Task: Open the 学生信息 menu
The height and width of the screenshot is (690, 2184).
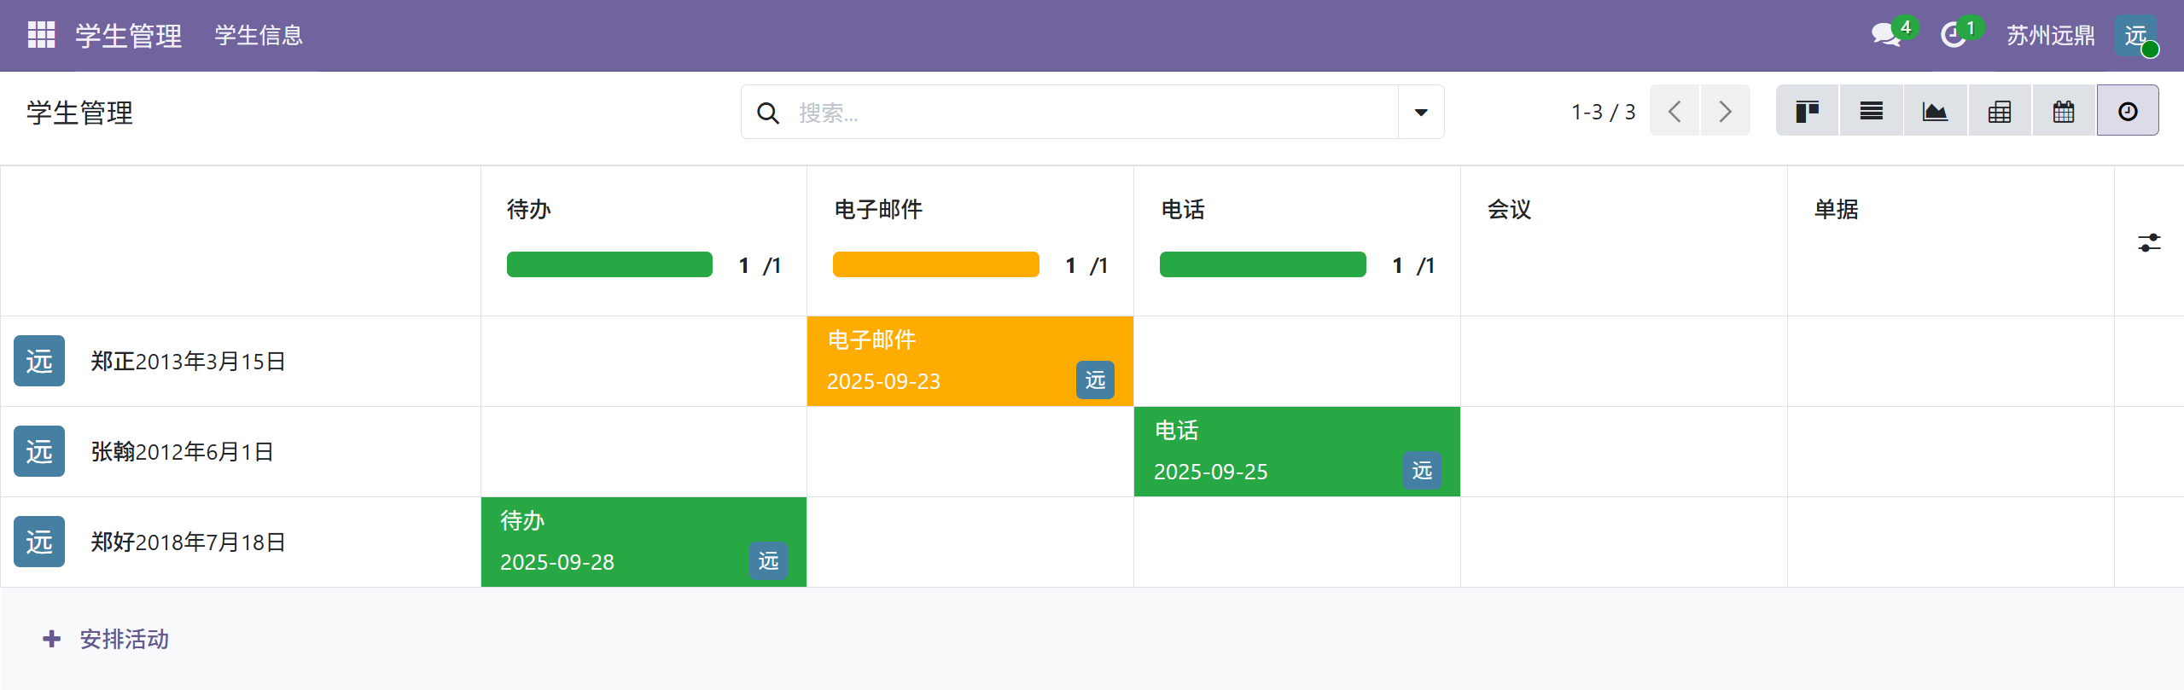Action: pyautogui.click(x=259, y=35)
